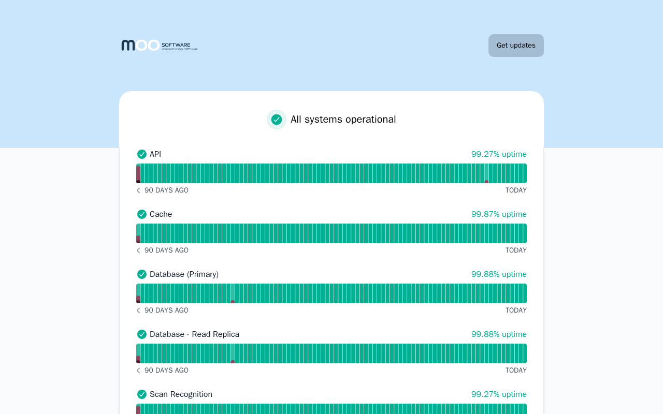Click the status check icon for Database (Primary)
This screenshot has height=414, width=663.
point(142,274)
